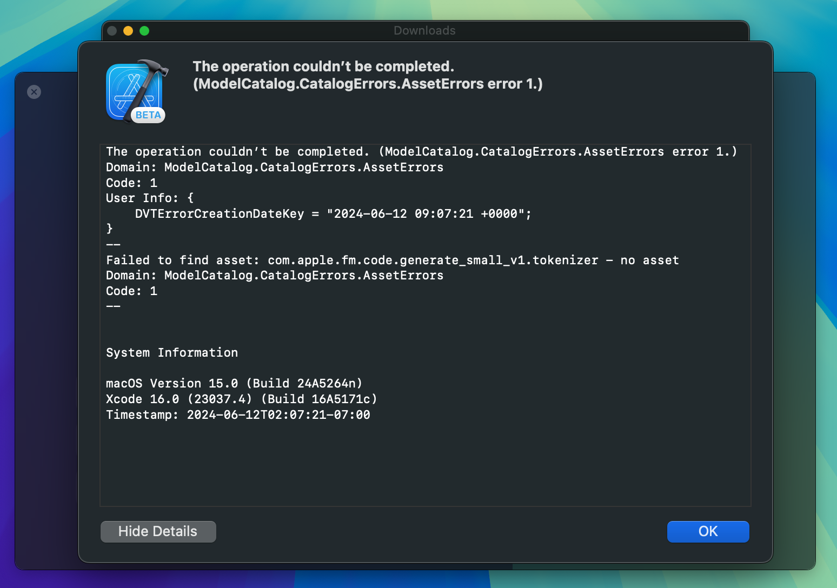Click the bold '(ModelCatalog.CatalogErrors.AssetErrors error 1.)' heading line
The image size is (837, 588).
pos(368,84)
